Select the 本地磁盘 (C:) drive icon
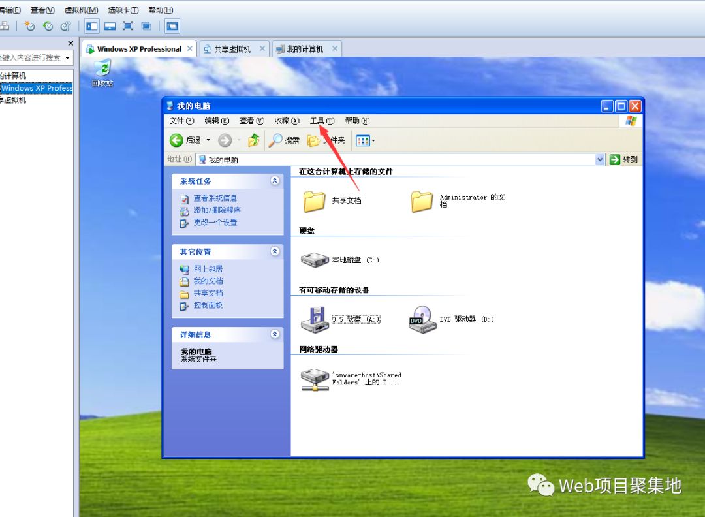This screenshot has height=517, width=705. [315, 260]
